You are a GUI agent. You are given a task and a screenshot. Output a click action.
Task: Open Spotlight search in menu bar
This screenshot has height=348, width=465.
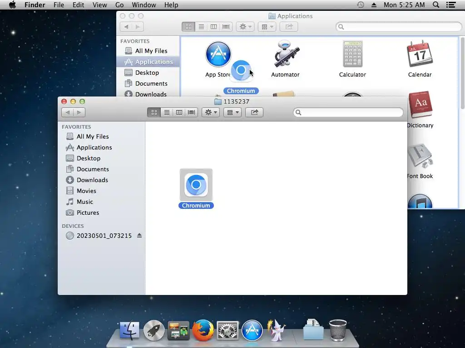pyautogui.click(x=436, y=5)
